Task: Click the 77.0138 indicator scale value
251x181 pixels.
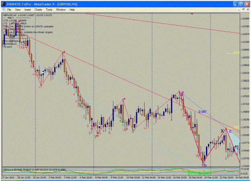Action: tap(245, 169)
